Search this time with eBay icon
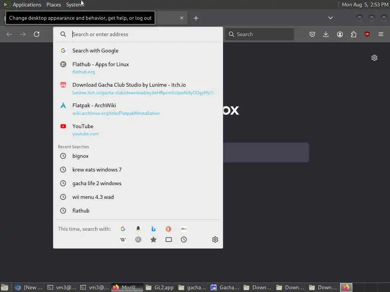 click(x=184, y=229)
